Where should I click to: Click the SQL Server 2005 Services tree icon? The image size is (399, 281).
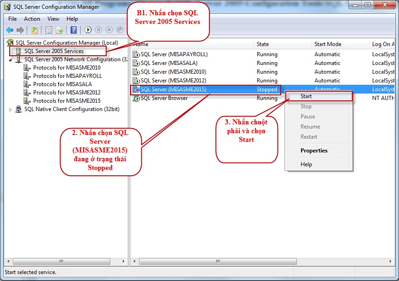18,51
